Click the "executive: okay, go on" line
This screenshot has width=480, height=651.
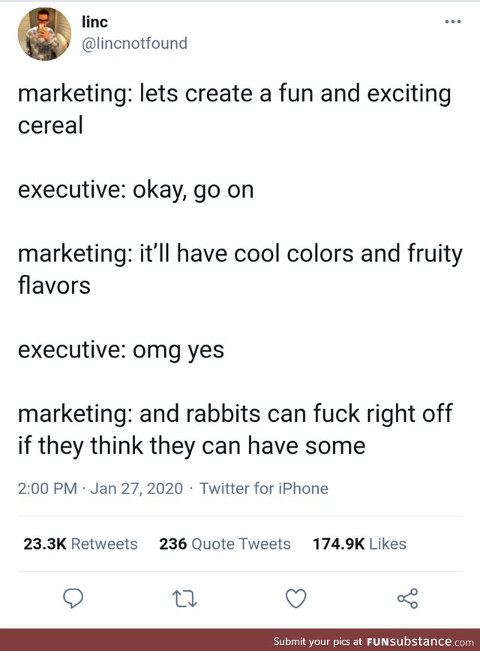(136, 191)
